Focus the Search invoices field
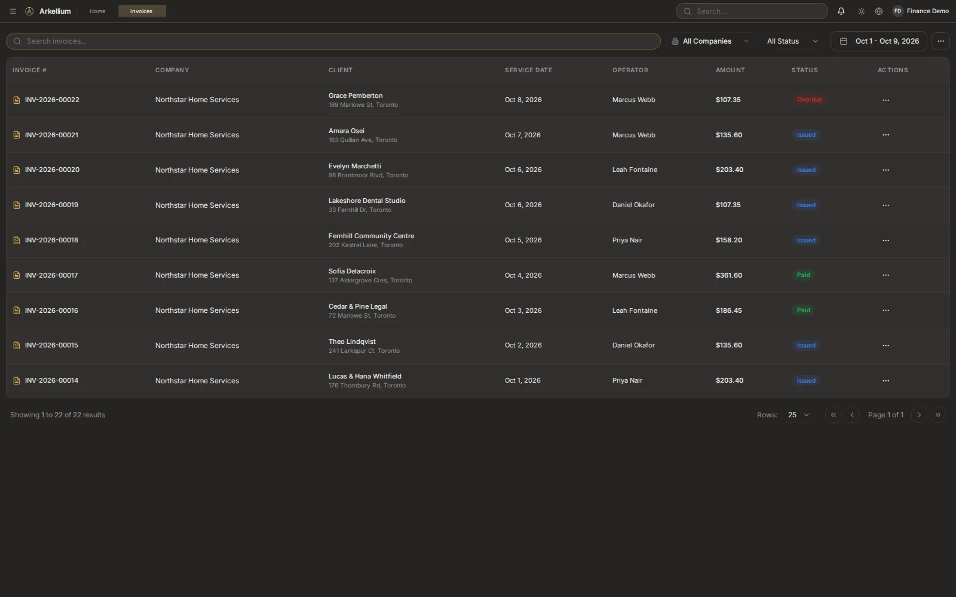This screenshot has width=956, height=597. (x=333, y=41)
